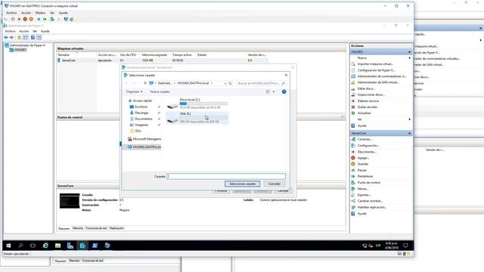This screenshot has width=484, height=272.
Task: Open Importar máquina virtual action
Action: click(375, 63)
